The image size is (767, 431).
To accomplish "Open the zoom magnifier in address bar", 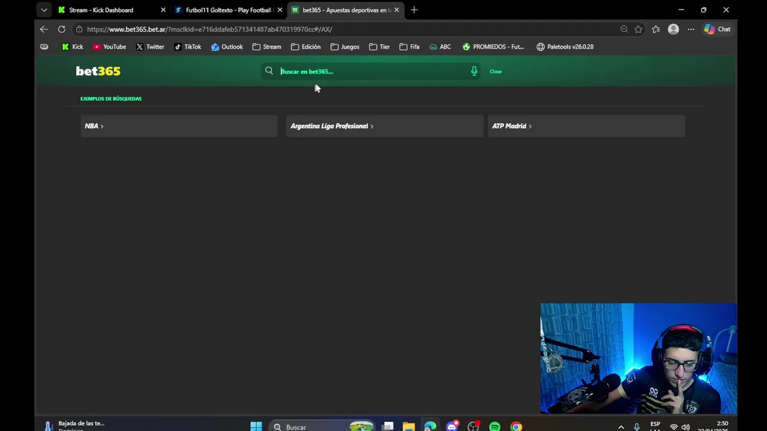I will 624,29.
